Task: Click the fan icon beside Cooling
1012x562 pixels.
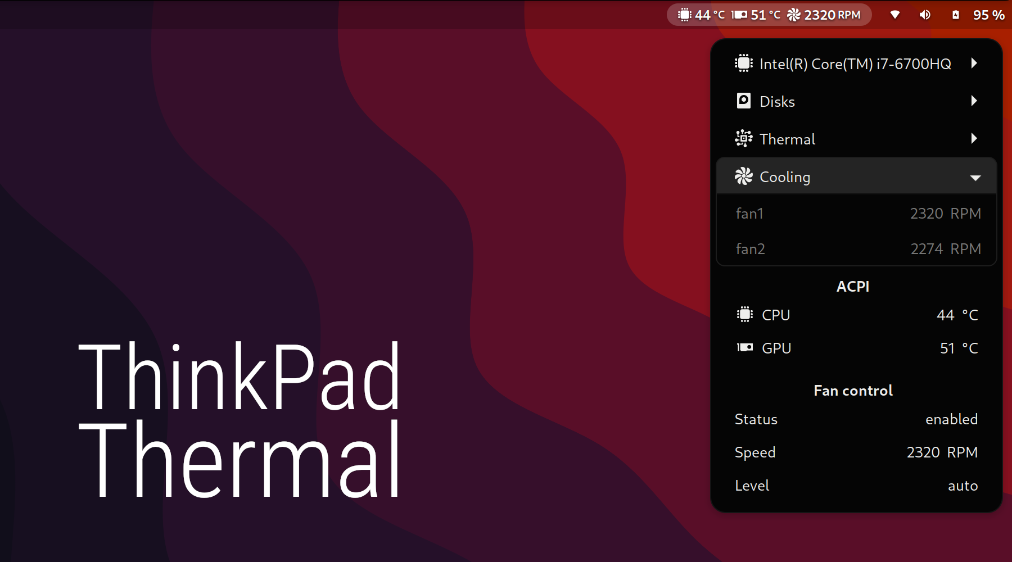Action: pyautogui.click(x=743, y=176)
